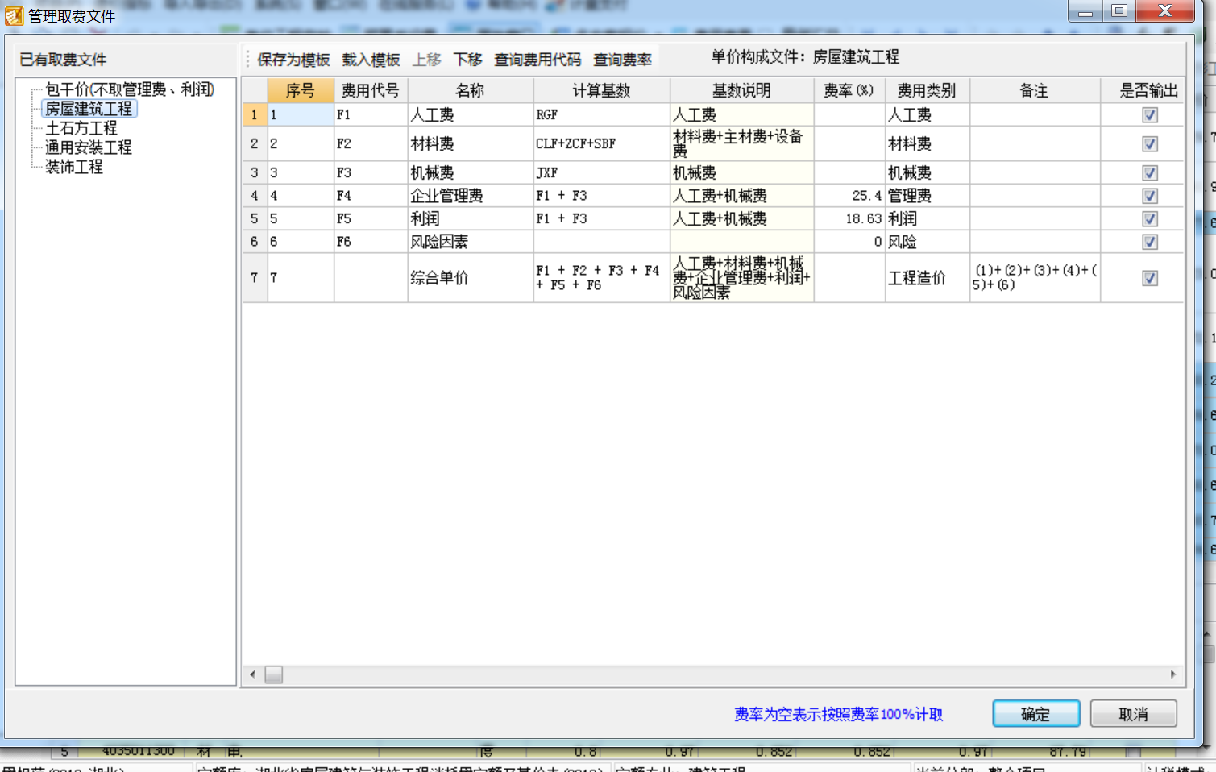Toggle 是否输出 checkbox for 综合单价 row
Viewport: 1216px width, 772px height.
point(1150,278)
